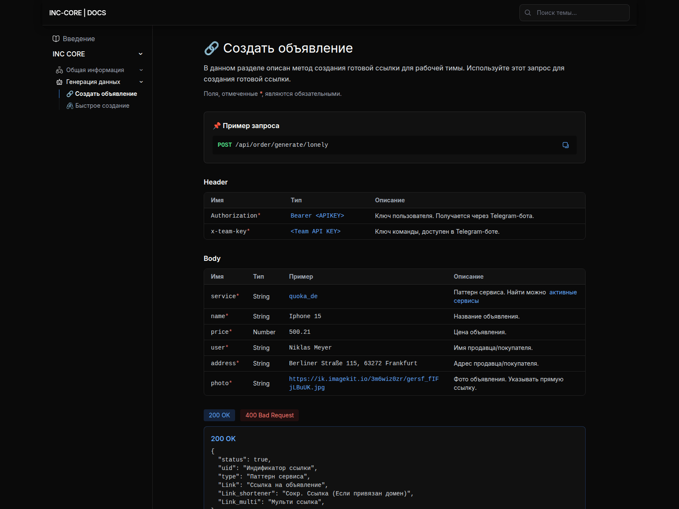
Task: Switch to the 400 Bad Request tab
Action: pyautogui.click(x=269, y=415)
